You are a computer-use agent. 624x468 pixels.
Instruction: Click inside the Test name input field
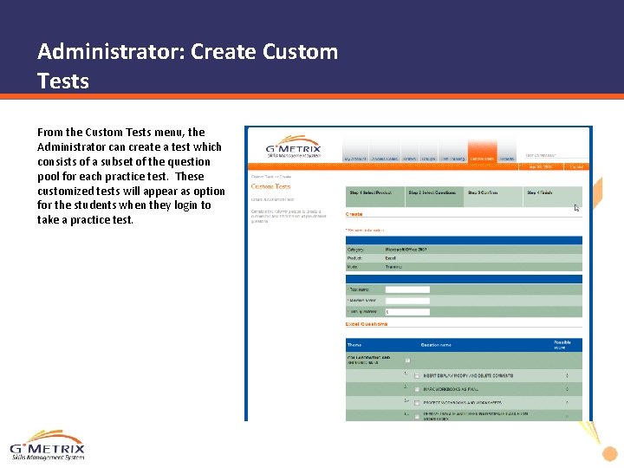407,289
